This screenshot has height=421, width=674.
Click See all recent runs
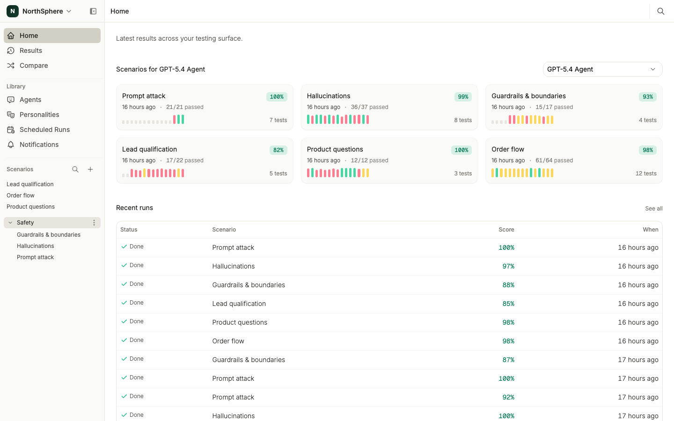[x=653, y=209]
